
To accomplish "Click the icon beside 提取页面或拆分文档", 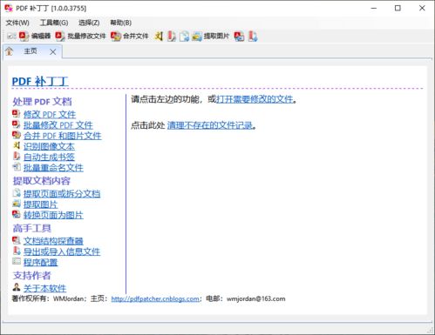I will click(17, 192).
